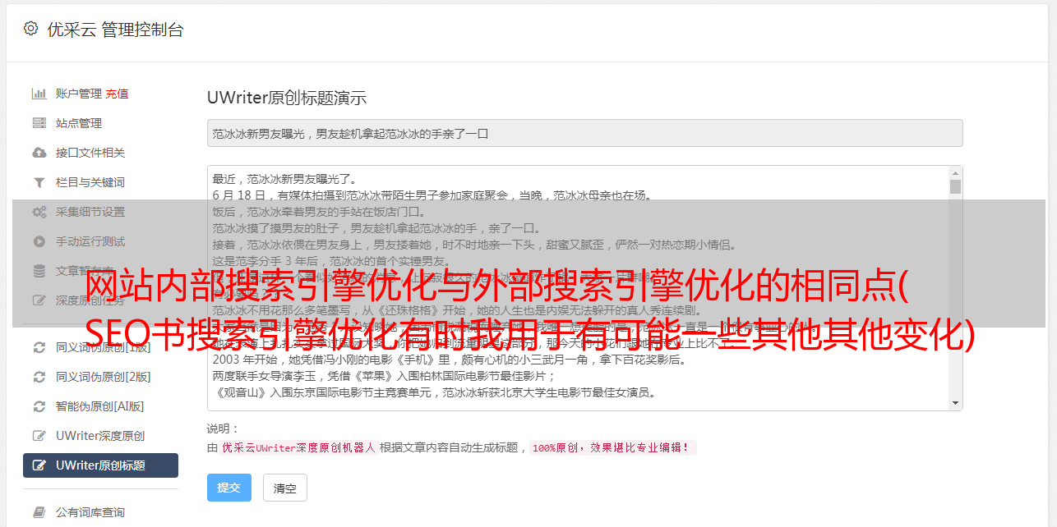Screen dimensions: 1057x527
Task: Click the gear icon beside 优采云 管理控制台
Action: click(x=30, y=29)
